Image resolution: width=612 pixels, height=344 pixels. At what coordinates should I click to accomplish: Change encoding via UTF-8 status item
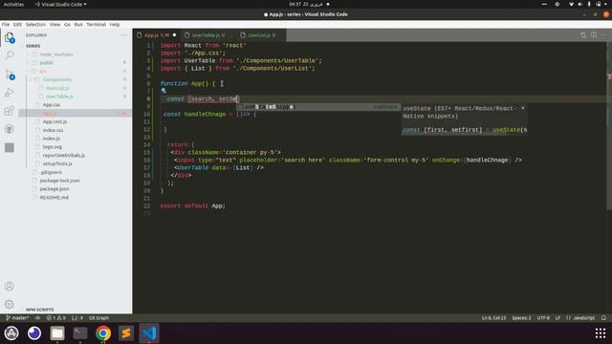pos(543,318)
